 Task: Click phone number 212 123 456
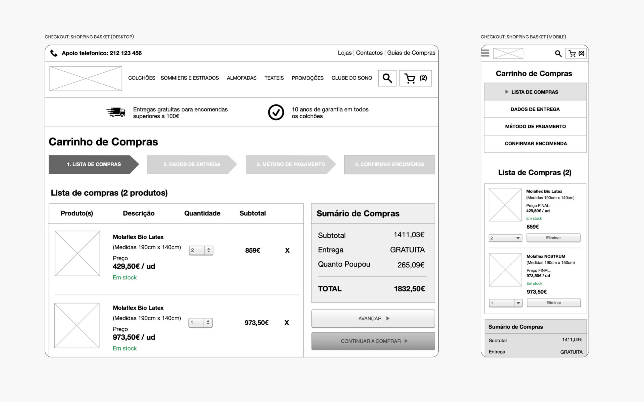126,53
